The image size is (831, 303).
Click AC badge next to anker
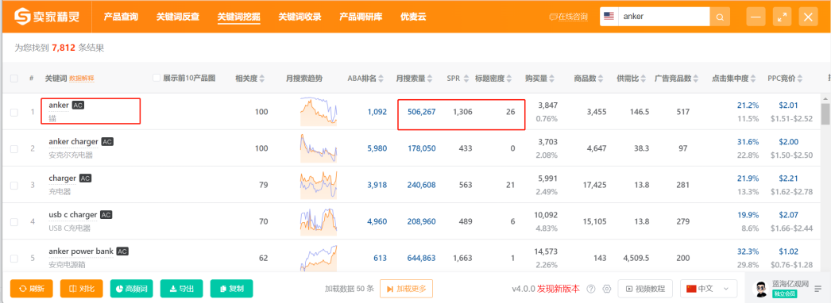coord(78,105)
